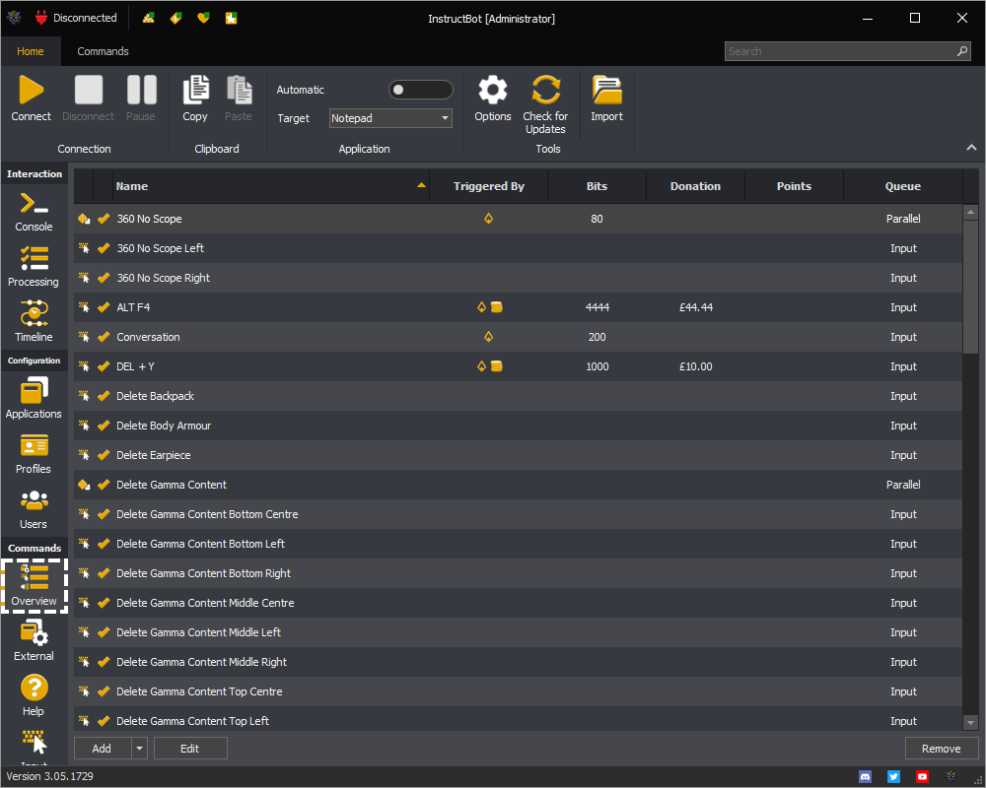Click the gold bars test icon in title bar
This screenshot has width=986, height=788.
tap(149, 18)
